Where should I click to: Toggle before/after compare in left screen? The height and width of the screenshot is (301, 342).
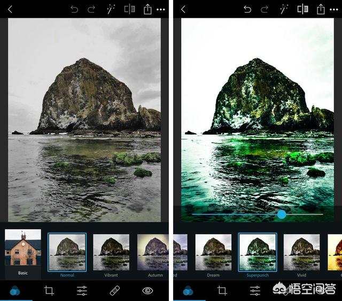coord(129,9)
